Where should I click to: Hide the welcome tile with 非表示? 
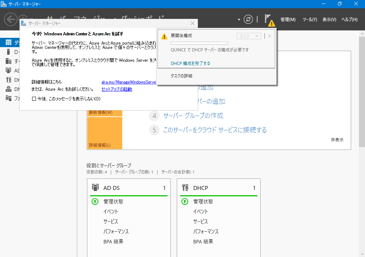[337, 140]
